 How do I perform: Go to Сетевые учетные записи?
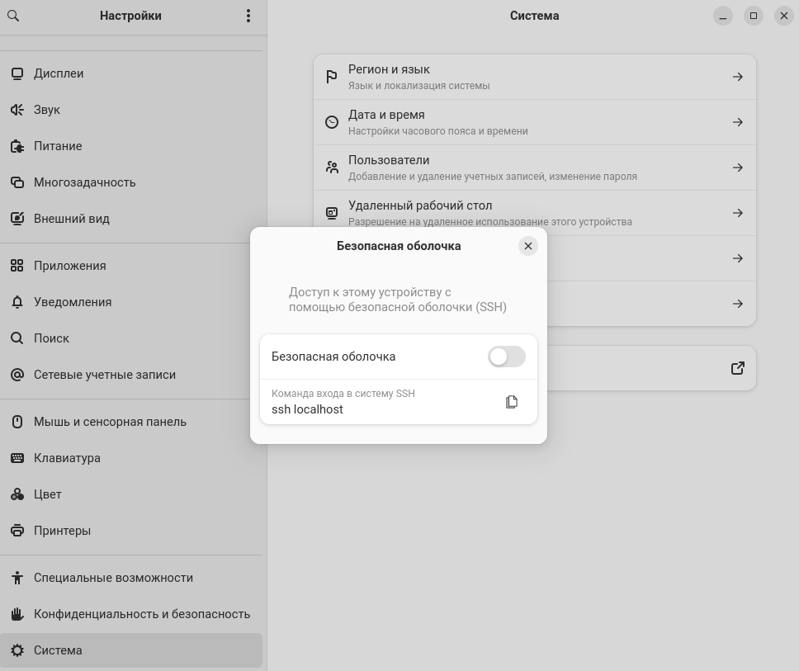click(x=104, y=375)
